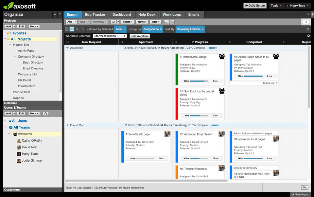Expand the All Users node

(5, 121)
